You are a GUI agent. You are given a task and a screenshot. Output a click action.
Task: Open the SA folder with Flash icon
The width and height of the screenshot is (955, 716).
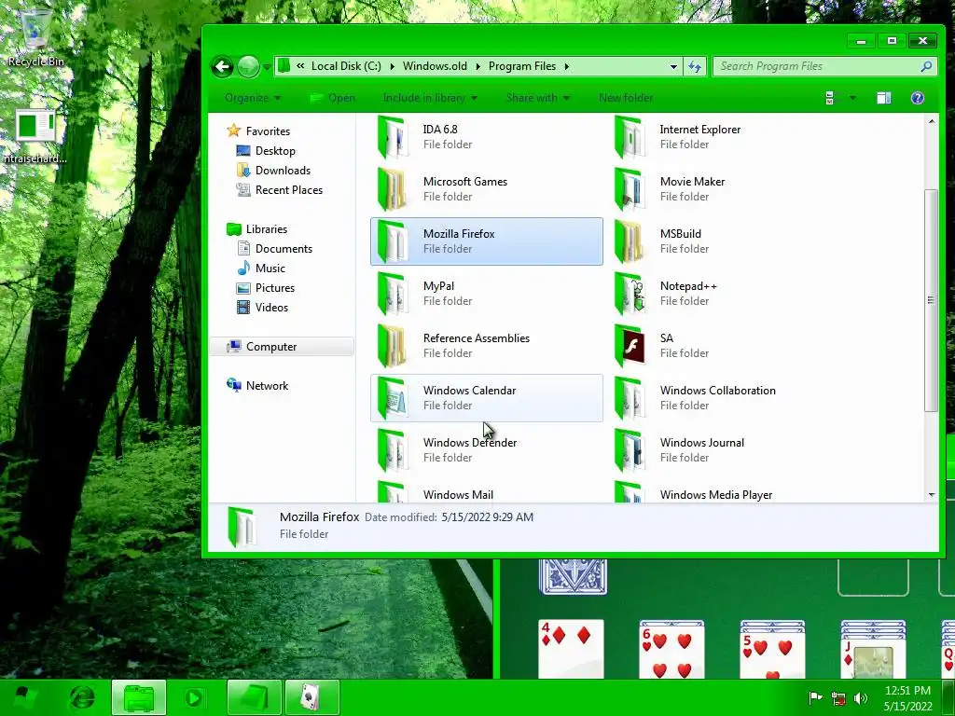click(x=630, y=347)
